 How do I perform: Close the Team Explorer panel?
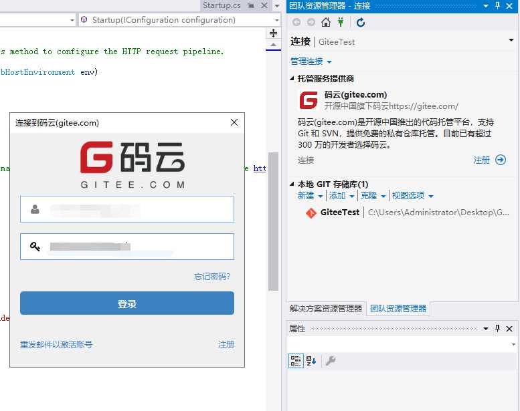click(509, 6)
